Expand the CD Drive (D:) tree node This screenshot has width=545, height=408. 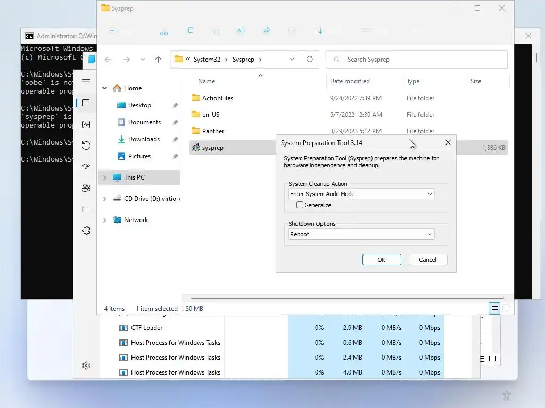tap(105, 199)
